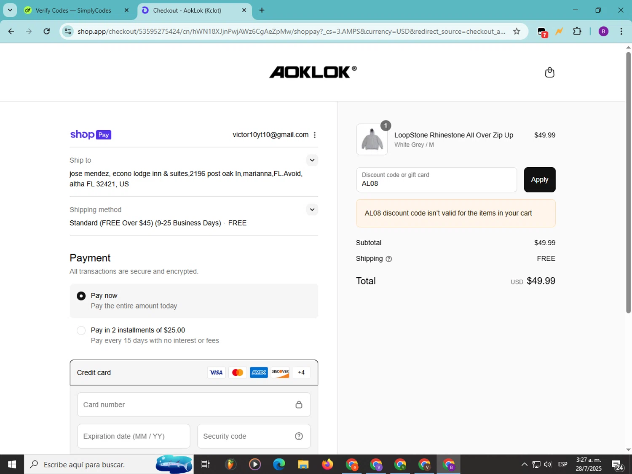Focus the Card number field
The height and width of the screenshot is (474, 632).
click(194, 404)
